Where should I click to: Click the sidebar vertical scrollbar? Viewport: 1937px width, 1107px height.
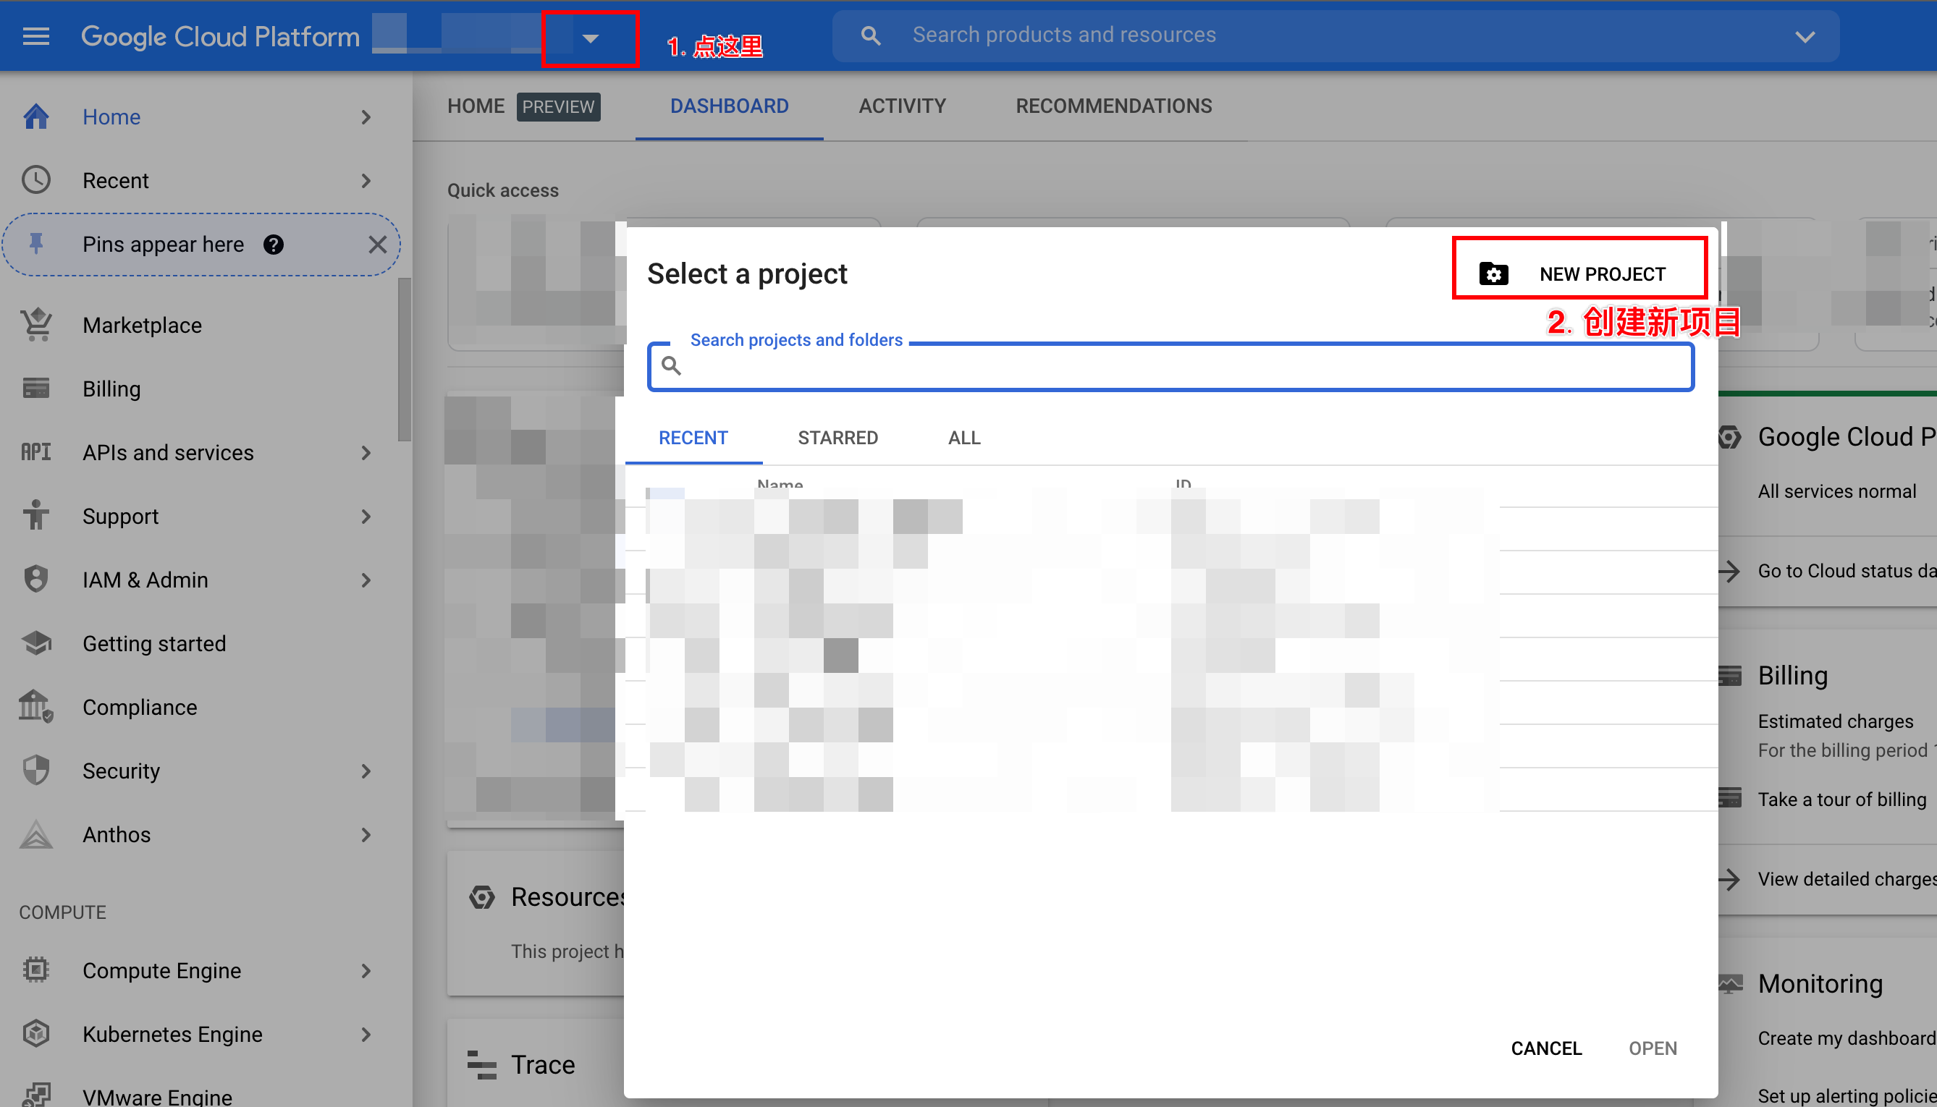(404, 360)
